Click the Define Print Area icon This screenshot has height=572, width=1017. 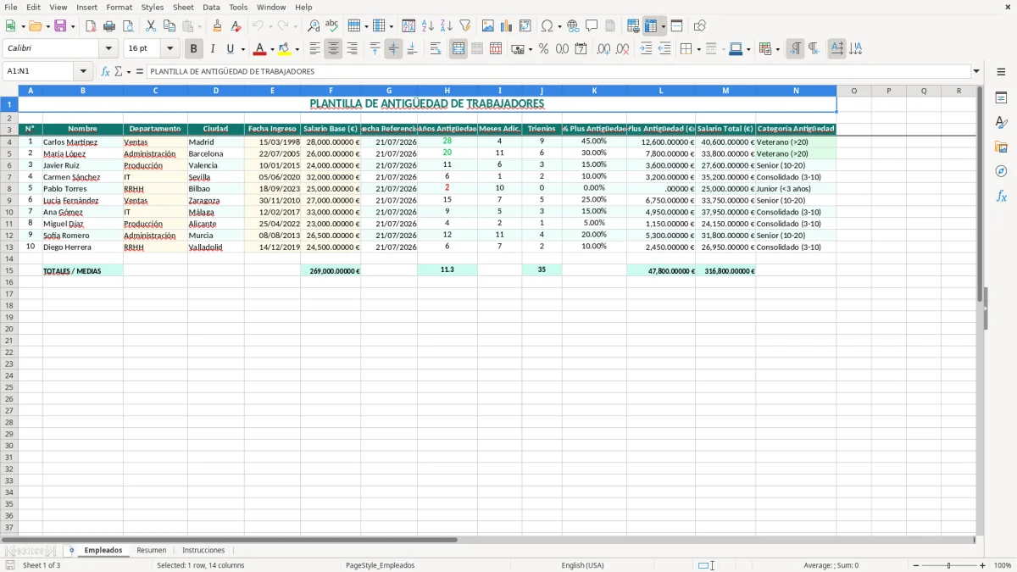coord(633,26)
